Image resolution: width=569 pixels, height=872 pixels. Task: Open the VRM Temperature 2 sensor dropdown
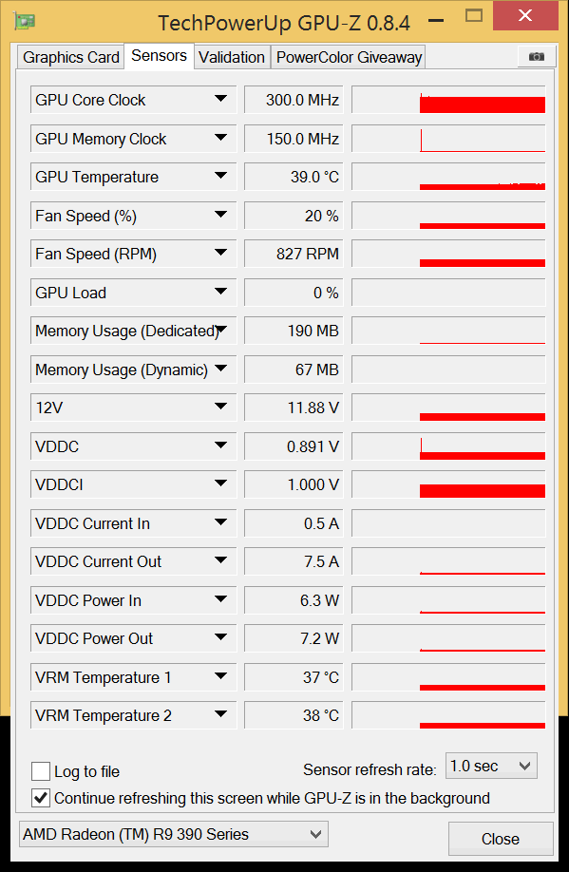click(x=222, y=715)
